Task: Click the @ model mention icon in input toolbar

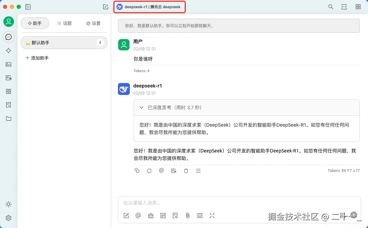Action: 138,216
